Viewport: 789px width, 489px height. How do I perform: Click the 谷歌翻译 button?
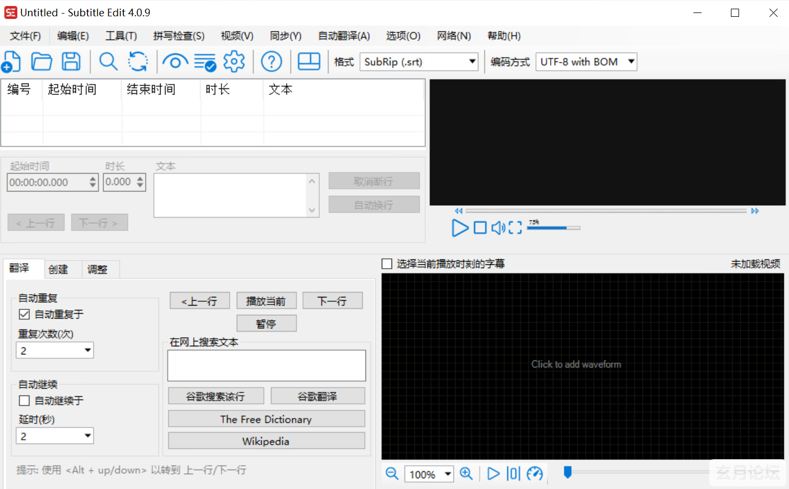[318, 396]
